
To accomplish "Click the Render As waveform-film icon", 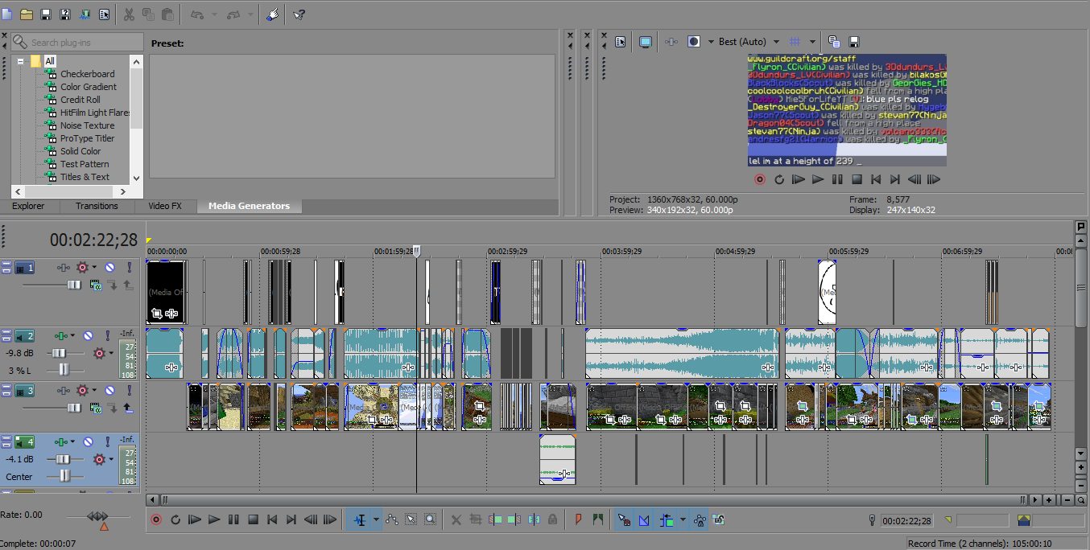I will click(x=85, y=14).
